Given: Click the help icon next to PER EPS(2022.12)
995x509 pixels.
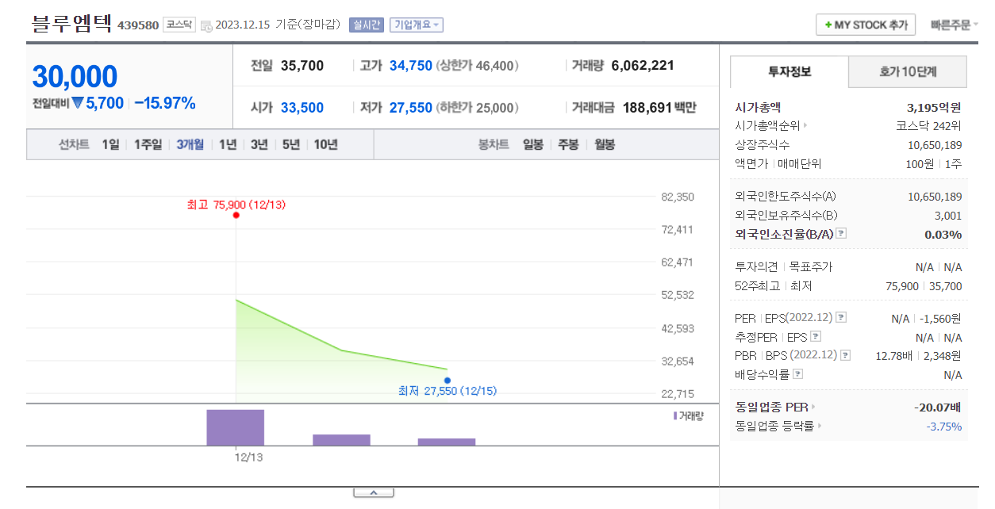Looking at the screenshot, I should pos(841,318).
